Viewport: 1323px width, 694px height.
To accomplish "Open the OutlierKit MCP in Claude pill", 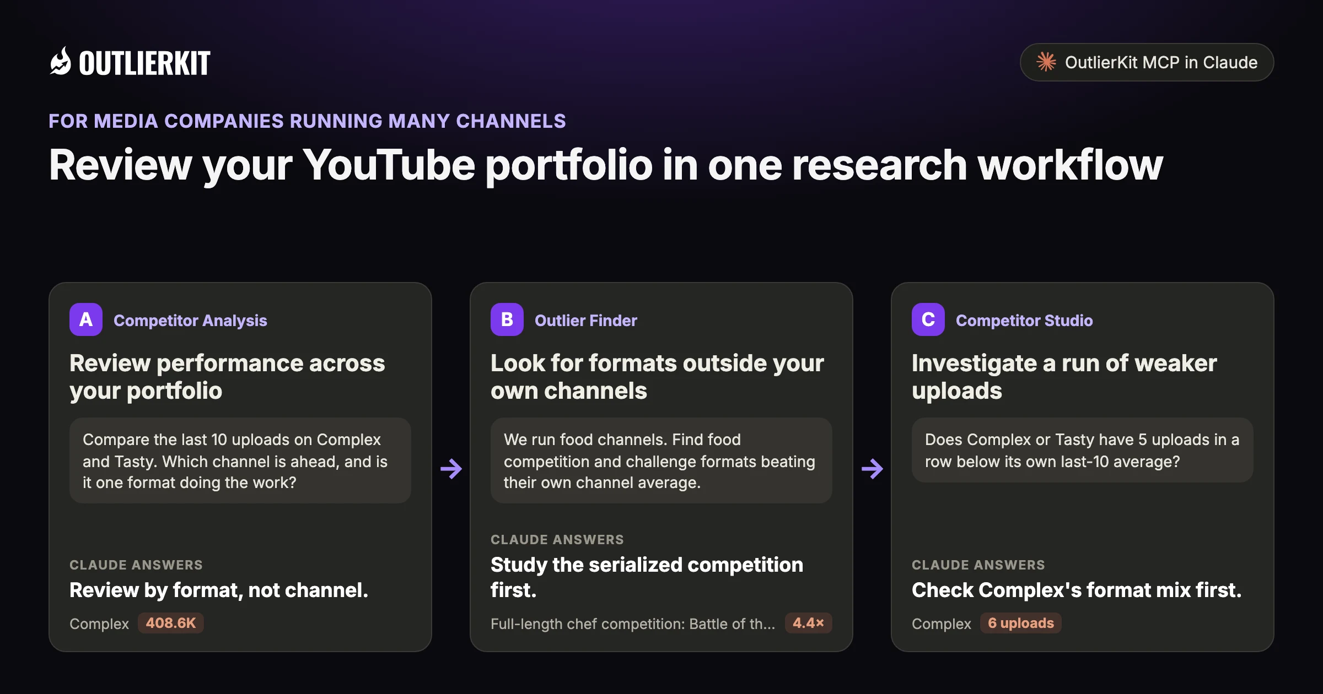I will click(x=1147, y=62).
